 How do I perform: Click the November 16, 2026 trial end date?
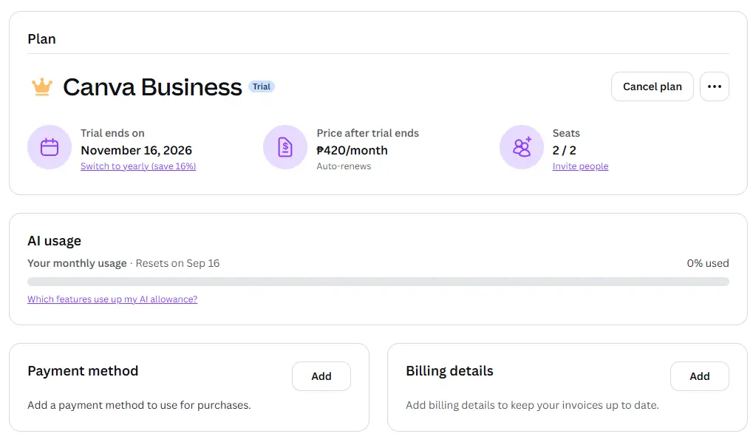[137, 150]
